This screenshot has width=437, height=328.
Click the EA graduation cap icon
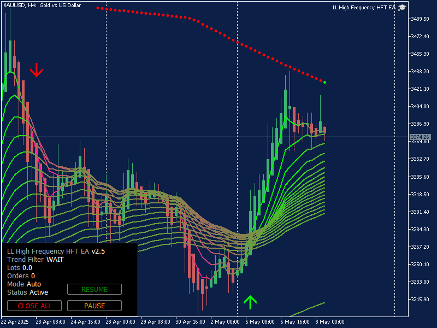point(402,8)
